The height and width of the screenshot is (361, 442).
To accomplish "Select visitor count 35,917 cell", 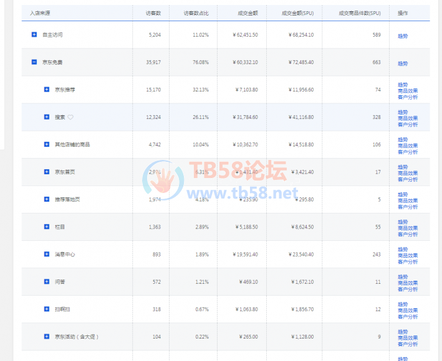I will tap(153, 62).
